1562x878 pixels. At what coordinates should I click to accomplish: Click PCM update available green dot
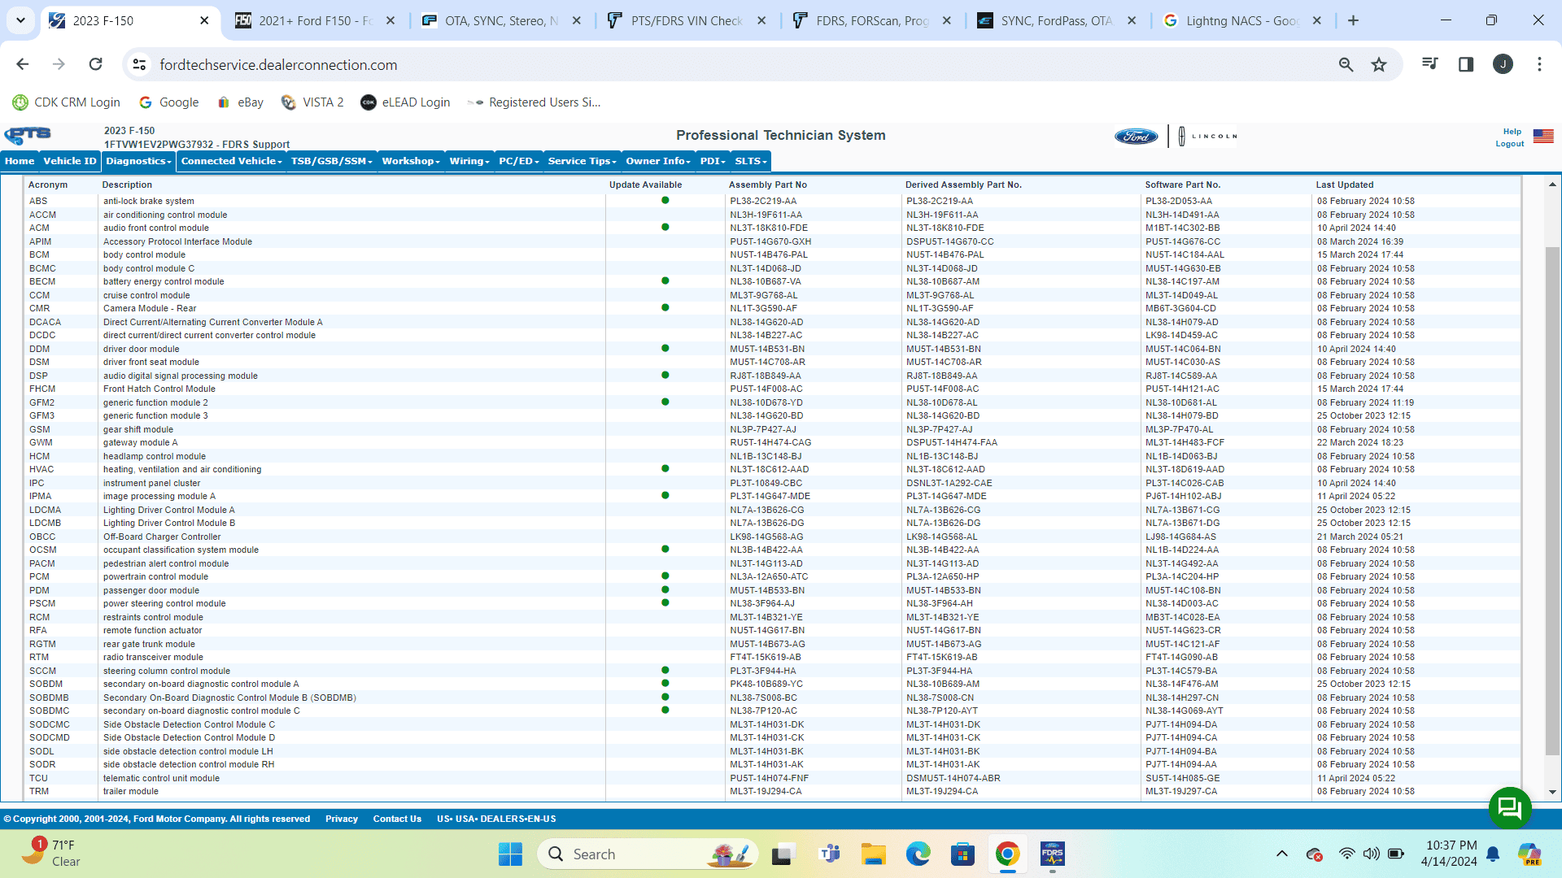[x=665, y=576]
